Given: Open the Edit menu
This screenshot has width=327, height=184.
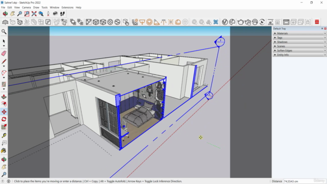Looking at the screenshot, I should point(10,8).
